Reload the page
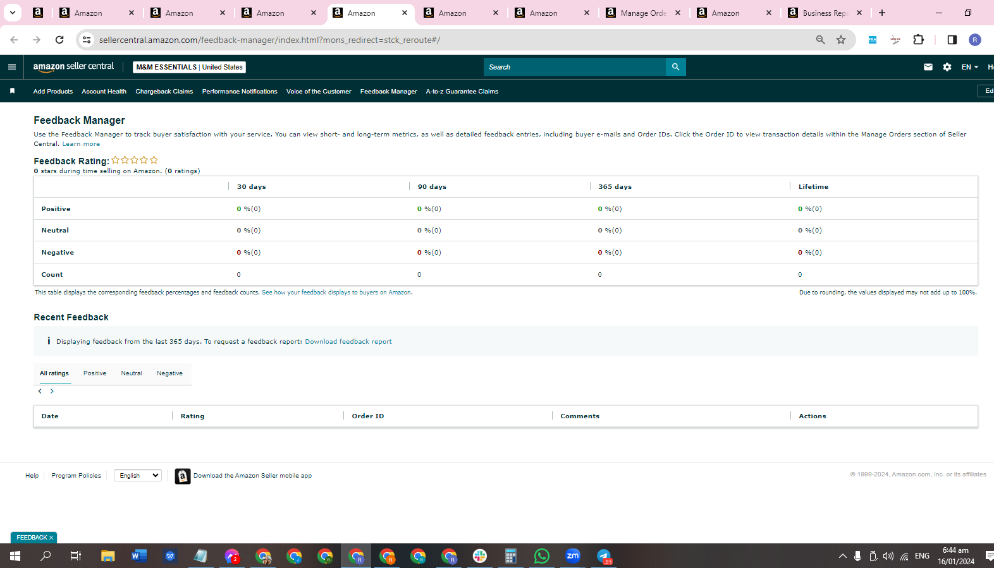Screen dimensions: 994x568 [59, 40]
